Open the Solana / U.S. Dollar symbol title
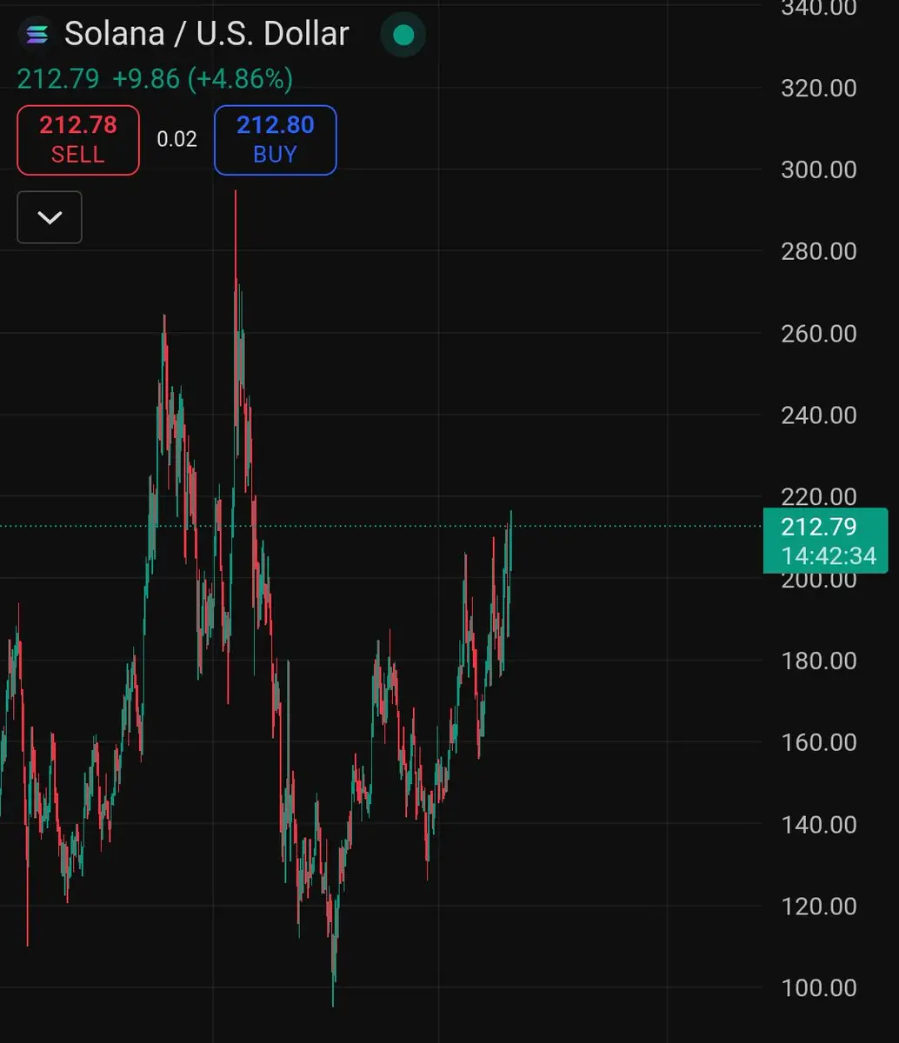The image size is (899, 1043). tap(207, 34)
